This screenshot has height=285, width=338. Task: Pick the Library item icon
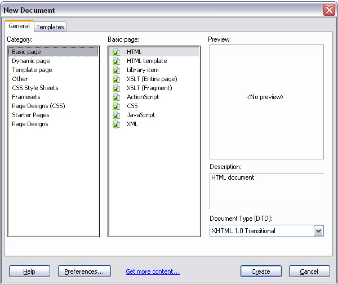click(x=116, y=70)
